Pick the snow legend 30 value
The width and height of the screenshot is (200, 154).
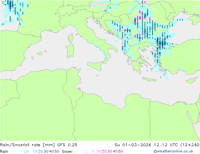click(x=109, y=151)
